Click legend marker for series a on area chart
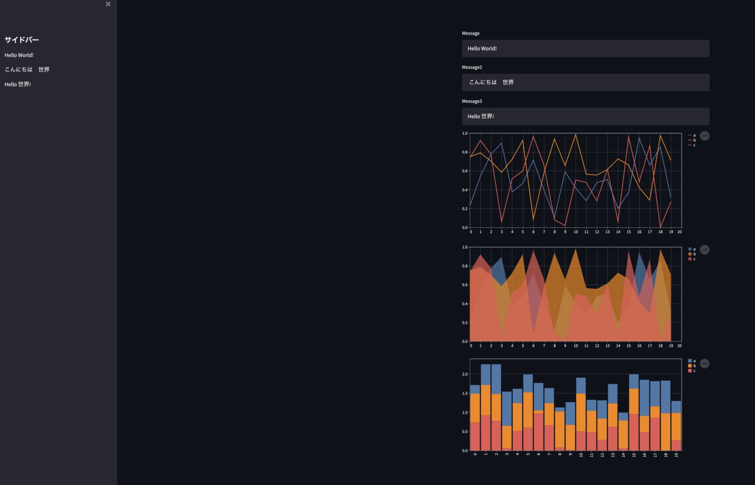The width and height of the screenshot is (755, 485). point(690,248)
